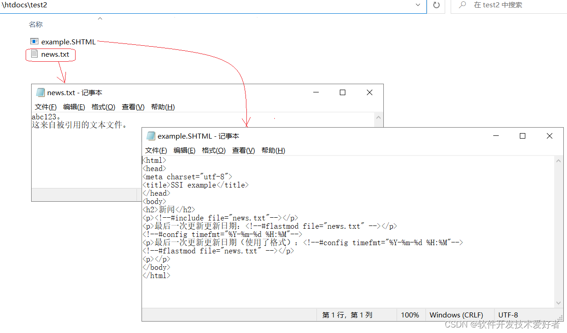Viewport: 567px width, 333px height.
Task: Click the </html> closing tag line
Action: (x=156, y=276)
